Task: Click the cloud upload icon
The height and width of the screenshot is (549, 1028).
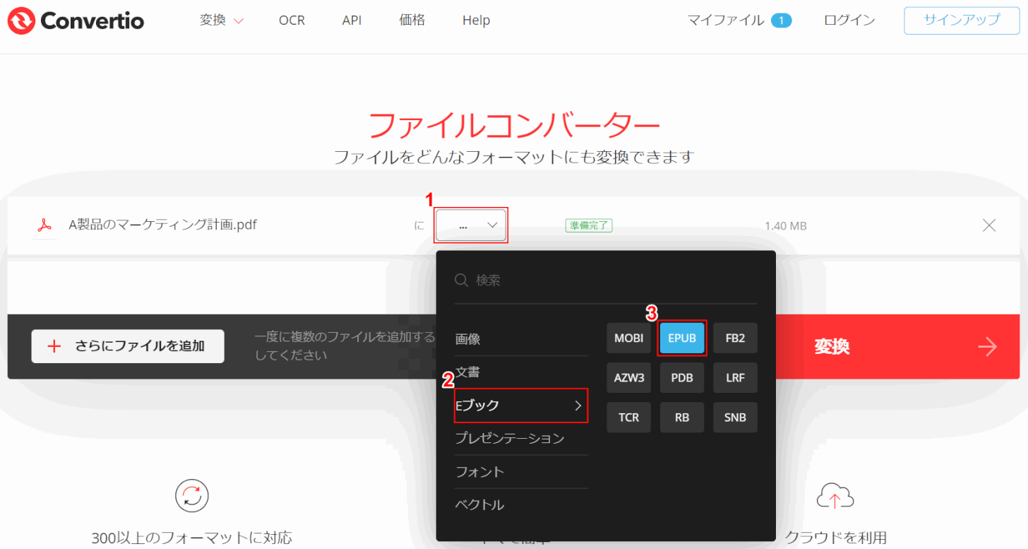Action: [835, 497]
